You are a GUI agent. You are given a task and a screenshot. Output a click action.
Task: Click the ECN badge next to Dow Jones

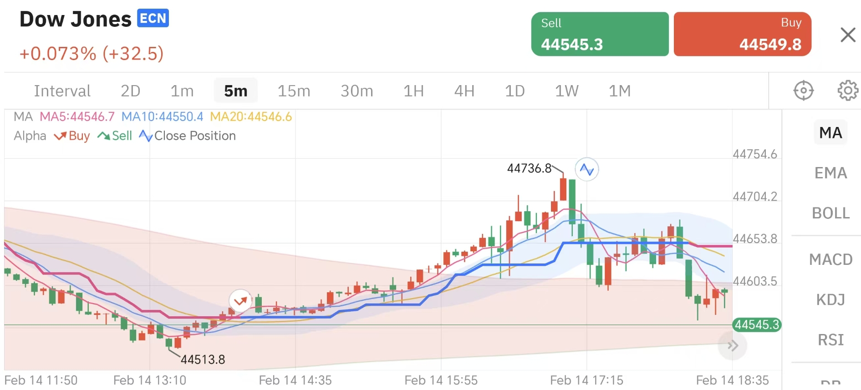click(x=153, y=18)
